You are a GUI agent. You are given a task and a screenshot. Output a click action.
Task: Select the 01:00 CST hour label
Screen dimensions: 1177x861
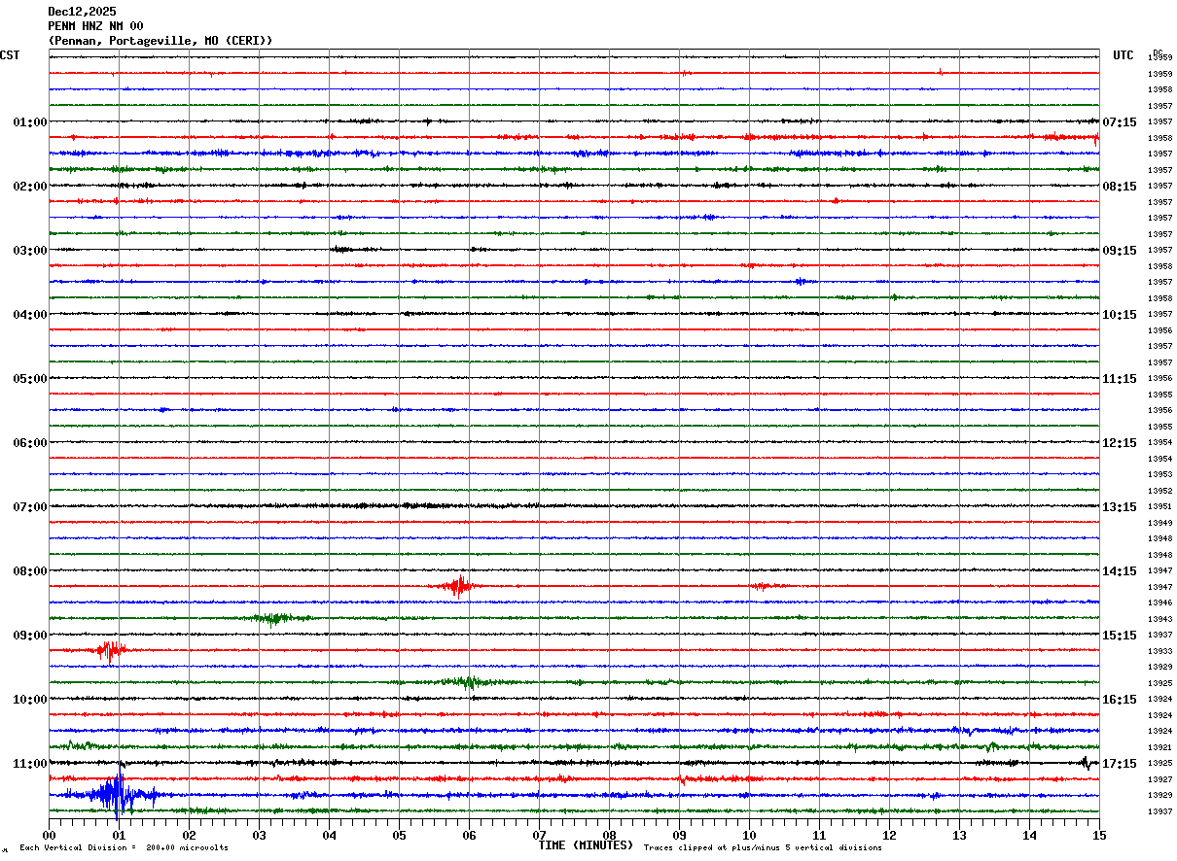(x=30, y=122)
